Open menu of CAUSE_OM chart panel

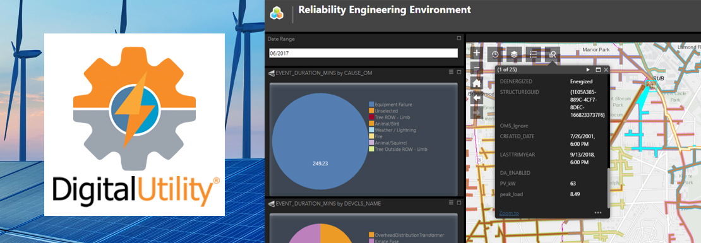coord(451,73)
